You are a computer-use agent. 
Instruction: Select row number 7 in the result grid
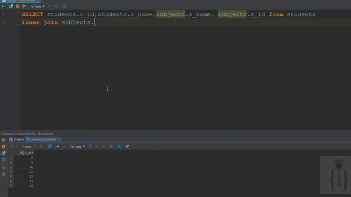click(10, 186)
